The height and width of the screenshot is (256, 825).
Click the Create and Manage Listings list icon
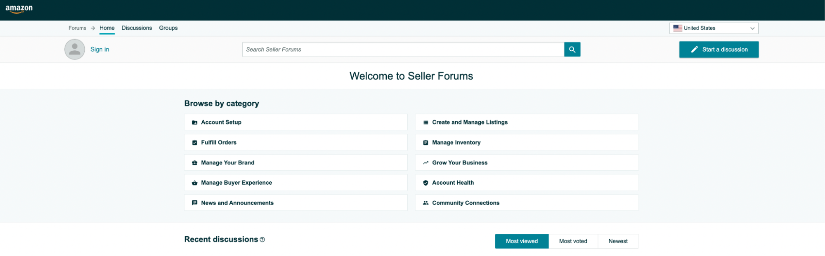(x=426, y=122)
